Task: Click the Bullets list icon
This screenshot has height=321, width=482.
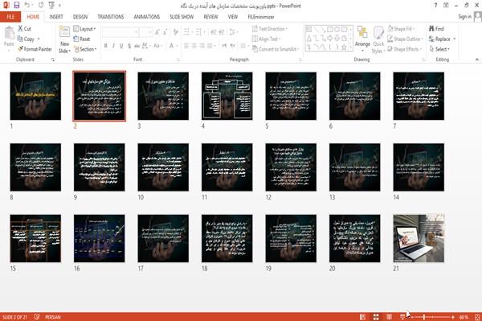Action: 187,31
